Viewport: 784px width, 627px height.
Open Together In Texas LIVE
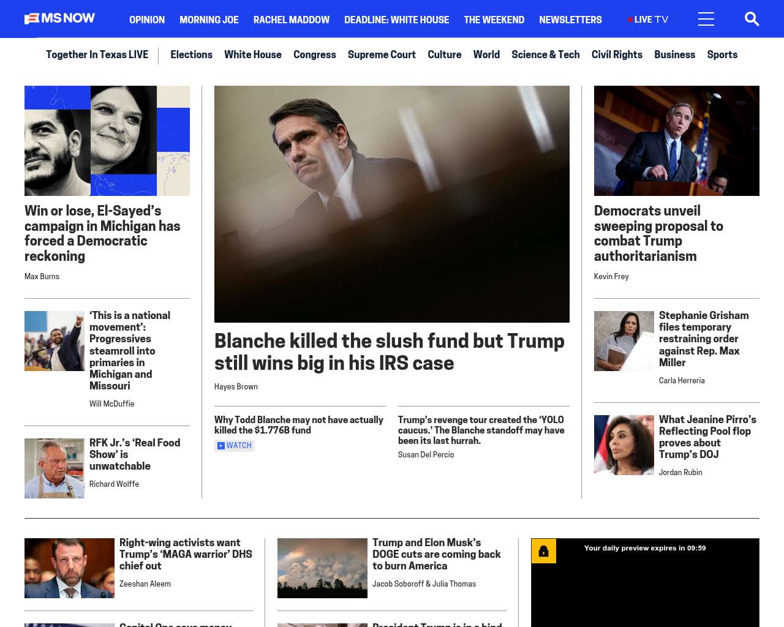(97, 54)
